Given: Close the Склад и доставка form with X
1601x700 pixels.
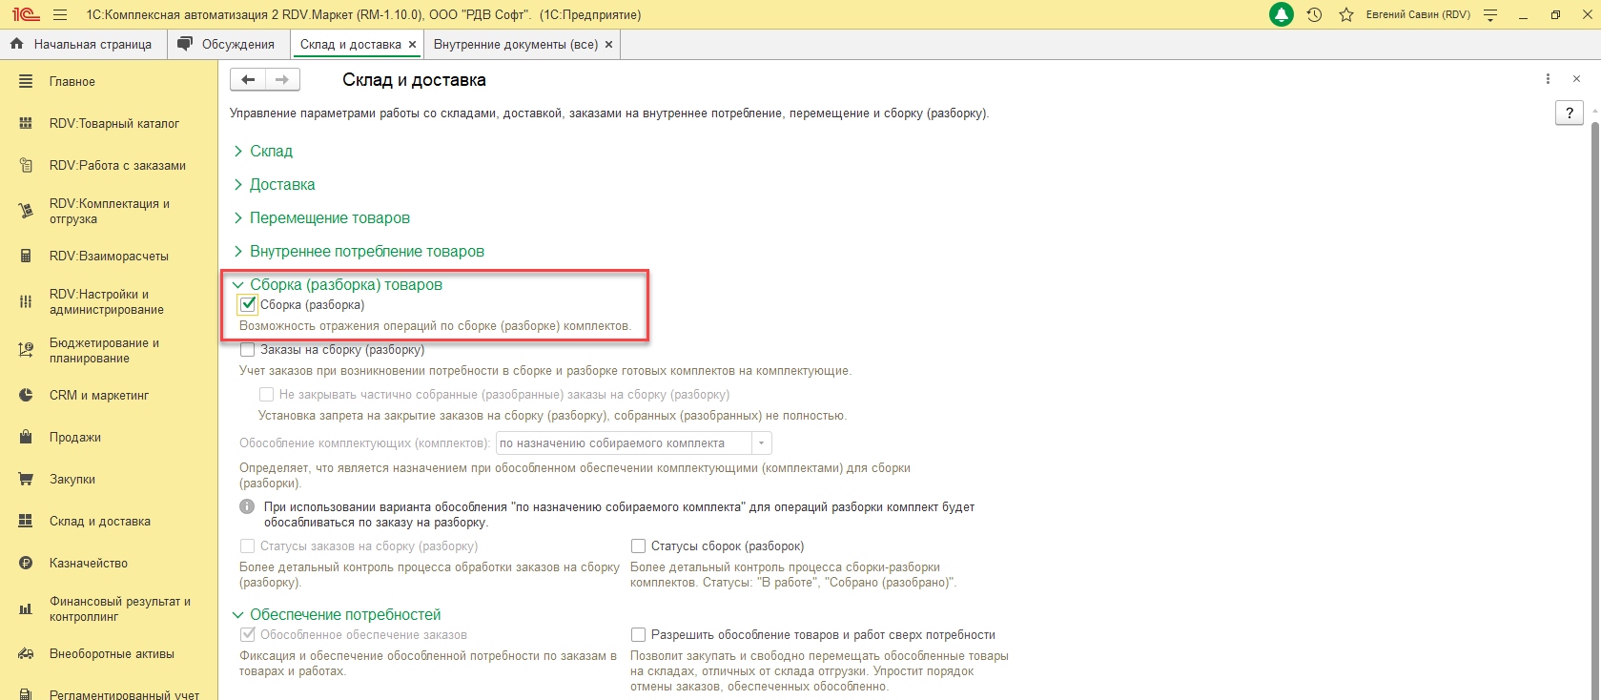Looking at the screenshot, I should click(x=1577, y=79).
